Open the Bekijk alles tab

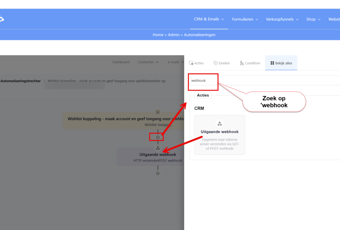pos(281,63)
